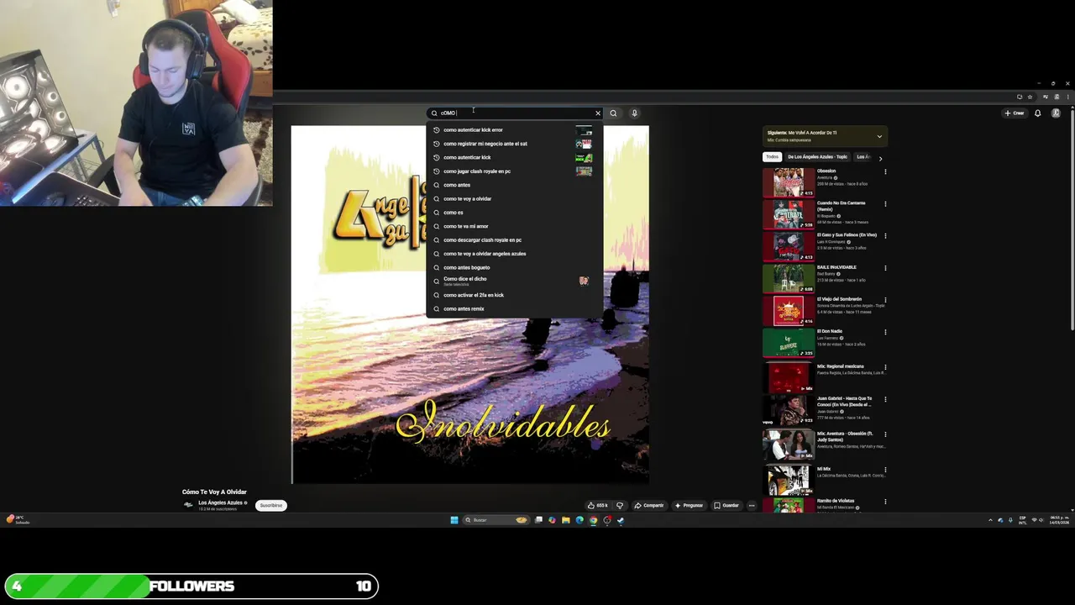Select suggestion 'como antes remix'

[x=514, y=308]
